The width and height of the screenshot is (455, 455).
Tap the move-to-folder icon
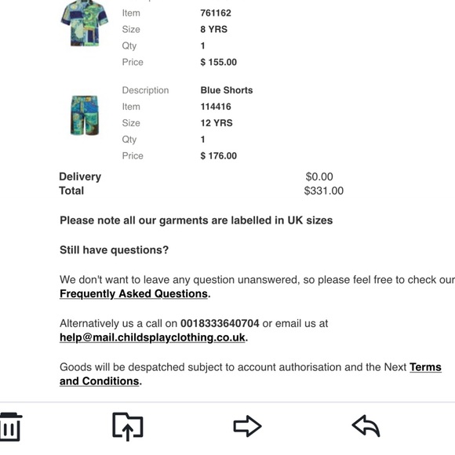coord(128,426)
